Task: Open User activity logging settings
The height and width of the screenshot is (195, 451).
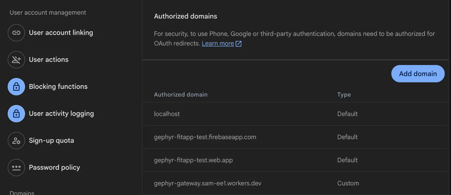Action: 61,114
